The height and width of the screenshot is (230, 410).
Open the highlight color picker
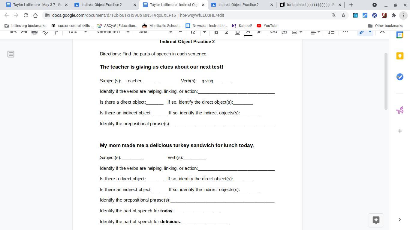(259, 32)
